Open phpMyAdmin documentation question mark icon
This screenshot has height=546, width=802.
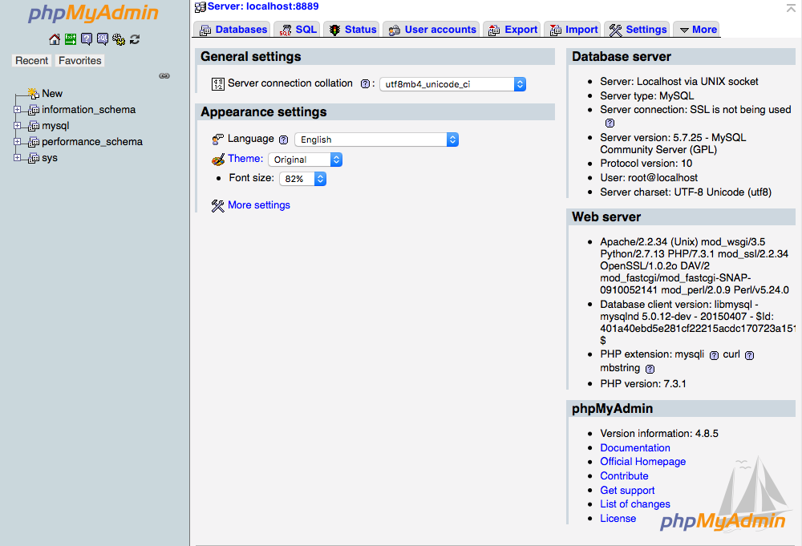[x=87, y=39]
